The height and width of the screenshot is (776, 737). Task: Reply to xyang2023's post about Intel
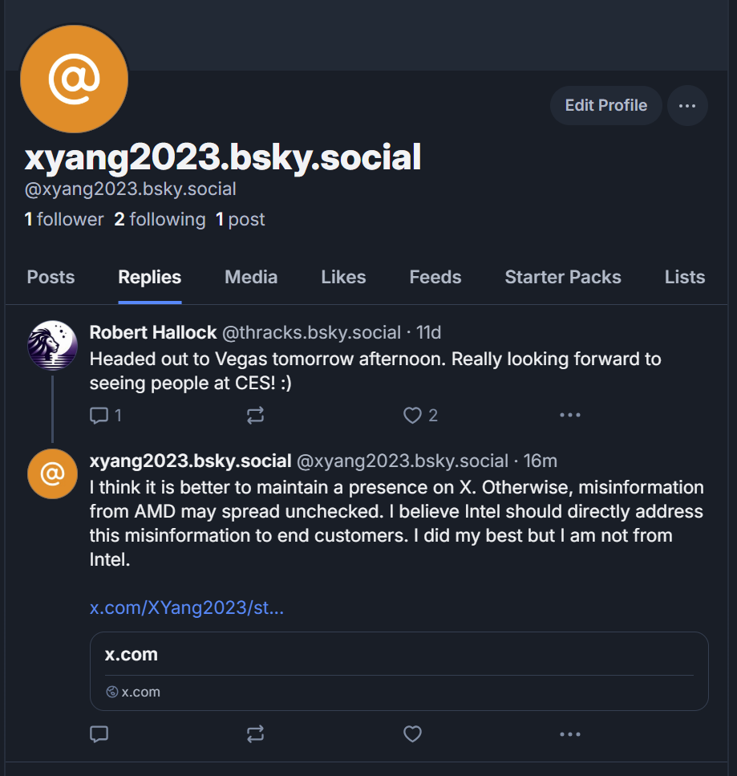99,733
